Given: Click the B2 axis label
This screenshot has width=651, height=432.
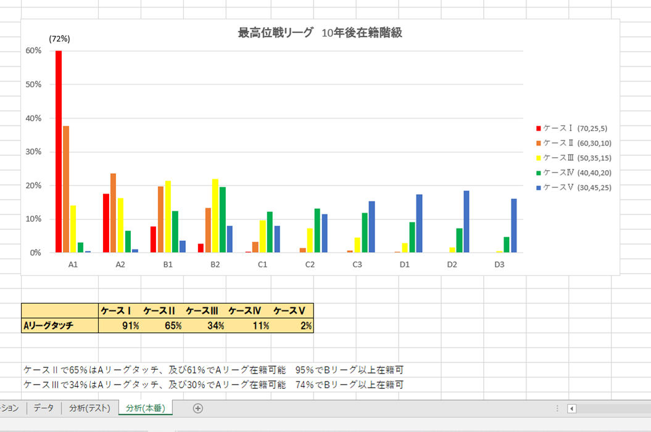Looking at the screenshot, I should pyautogui.click(x=215, y=264).
